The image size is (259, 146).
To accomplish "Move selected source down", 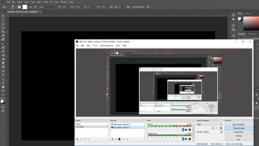I will pos(127,139).
